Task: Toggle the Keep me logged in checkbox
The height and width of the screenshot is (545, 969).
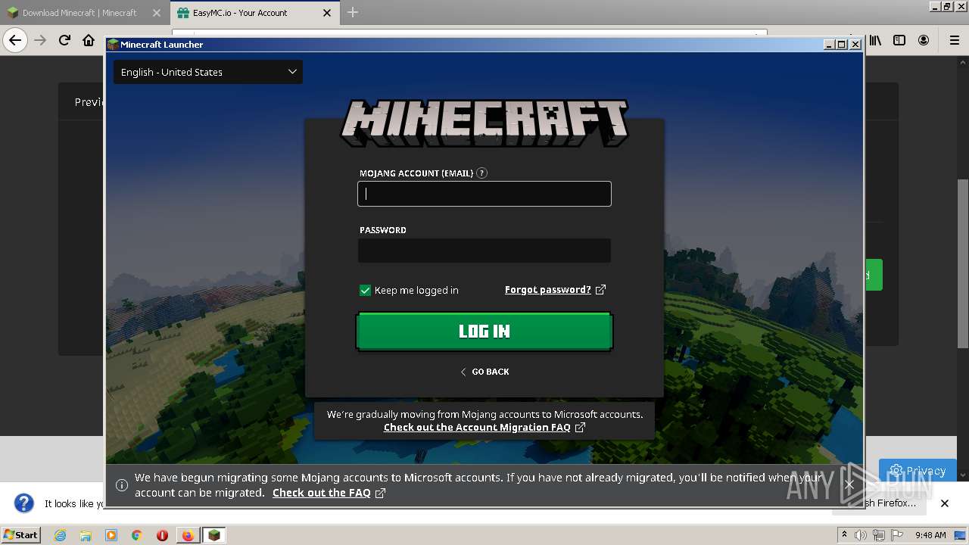Action: [365, 290]
